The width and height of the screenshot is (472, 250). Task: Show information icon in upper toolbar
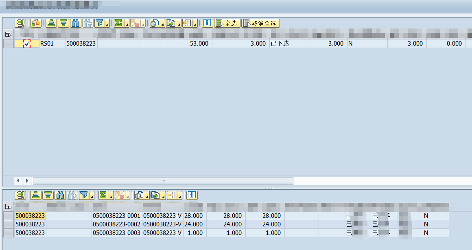208,23
